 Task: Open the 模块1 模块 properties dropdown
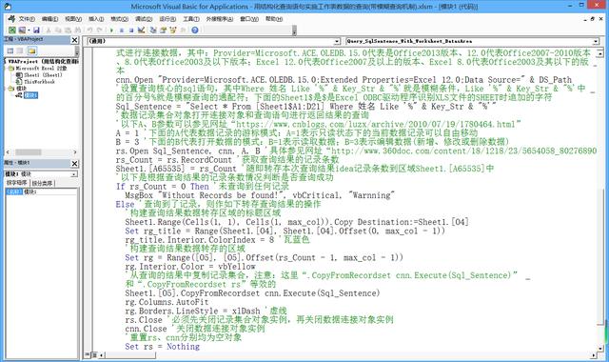tap(74, 174)
